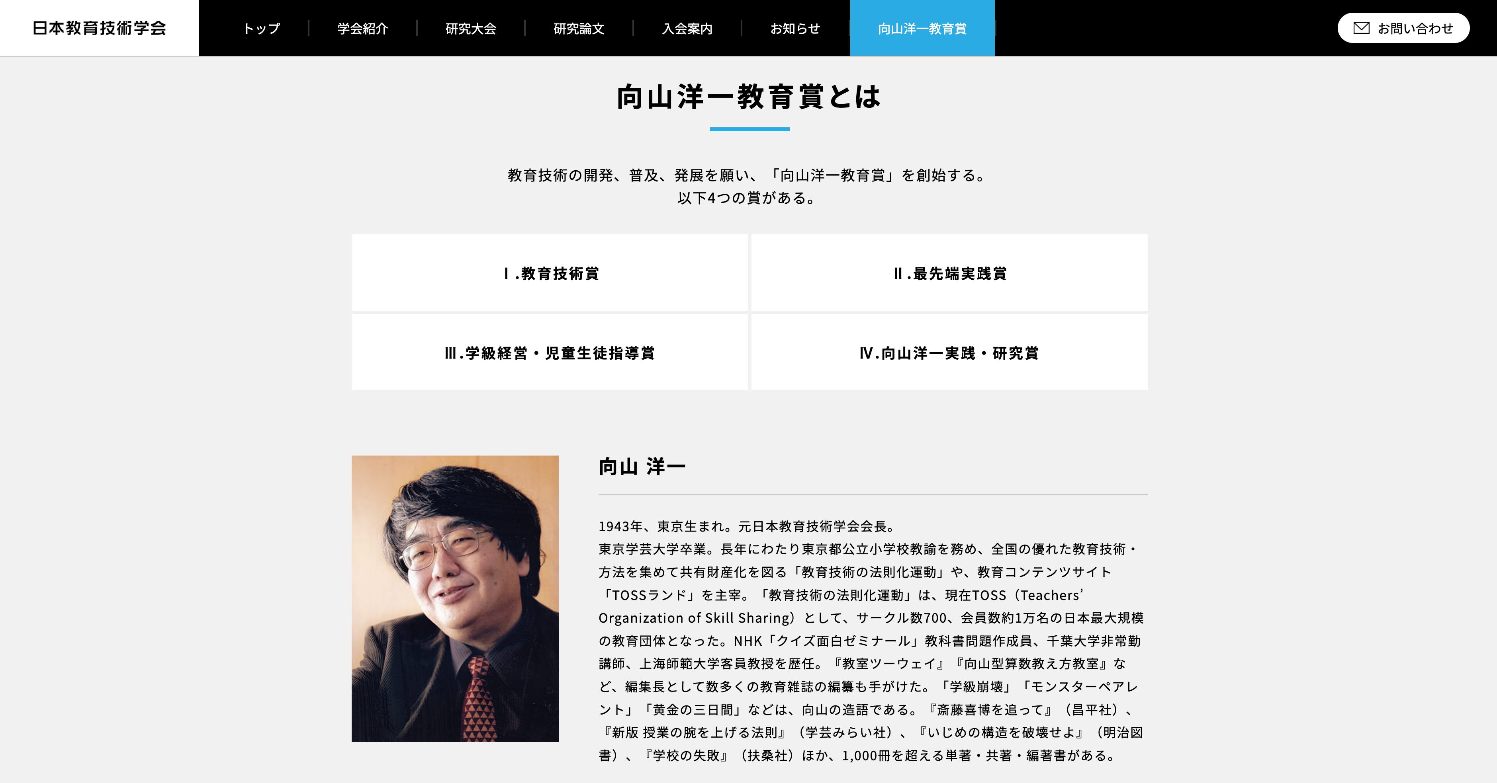Screen dimensions: 1497x783
Task: Navigate to 入会案内
Action: (687, 28)
